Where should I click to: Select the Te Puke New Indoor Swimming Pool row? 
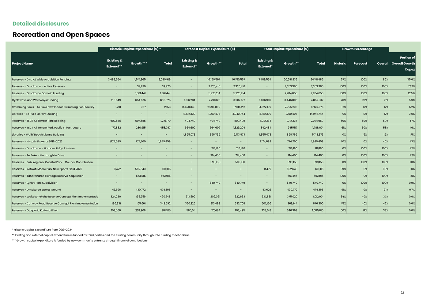[x=53, y=107]
